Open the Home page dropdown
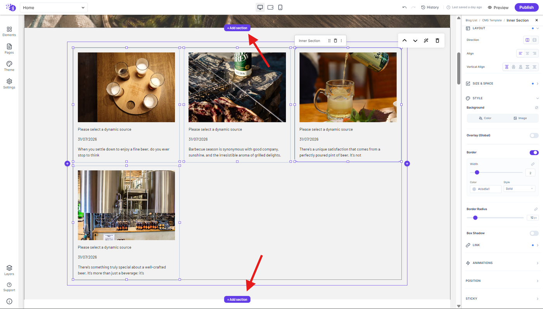 [x=54, y=7]
